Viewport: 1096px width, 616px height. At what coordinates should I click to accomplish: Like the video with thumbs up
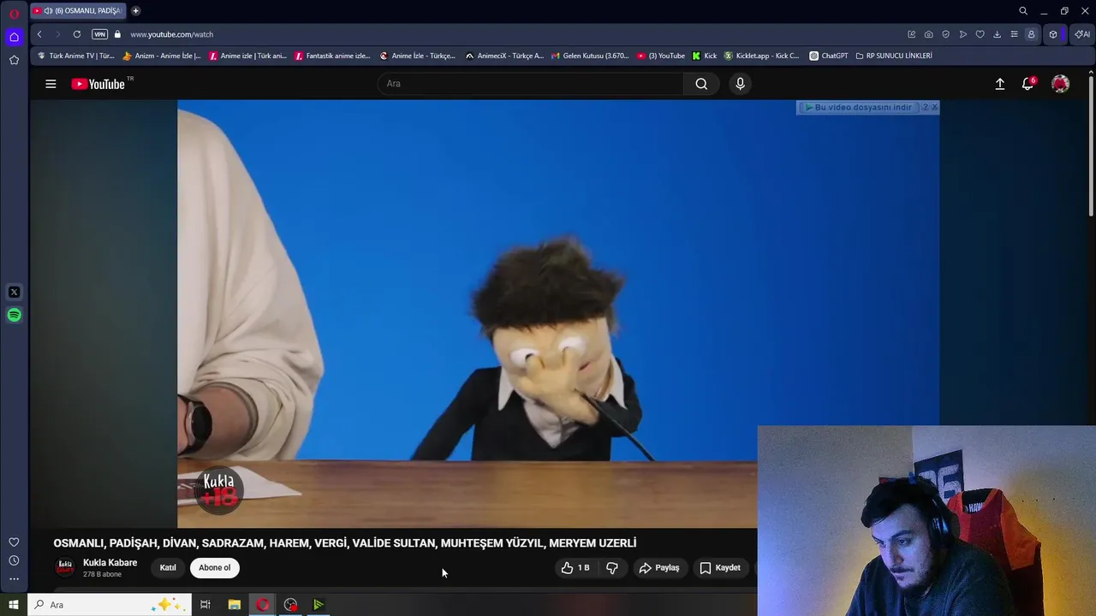[575, 568]
